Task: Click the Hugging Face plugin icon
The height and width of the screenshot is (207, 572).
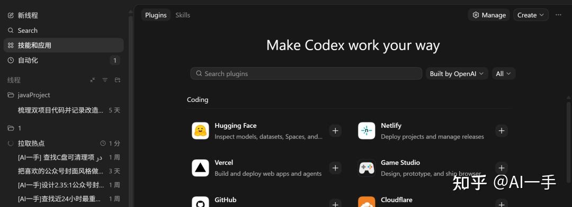Action: [200, 130]
